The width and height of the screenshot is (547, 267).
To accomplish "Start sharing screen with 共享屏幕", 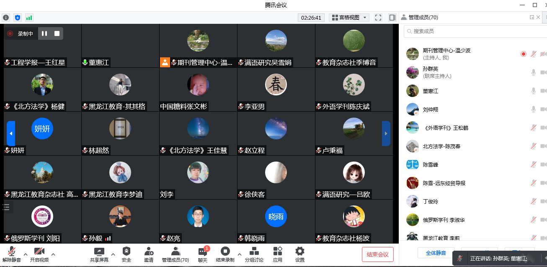I will point(99,254).
